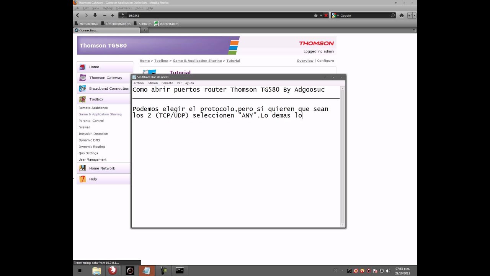Open Qos Settings in sidebar

pos(88,153)
